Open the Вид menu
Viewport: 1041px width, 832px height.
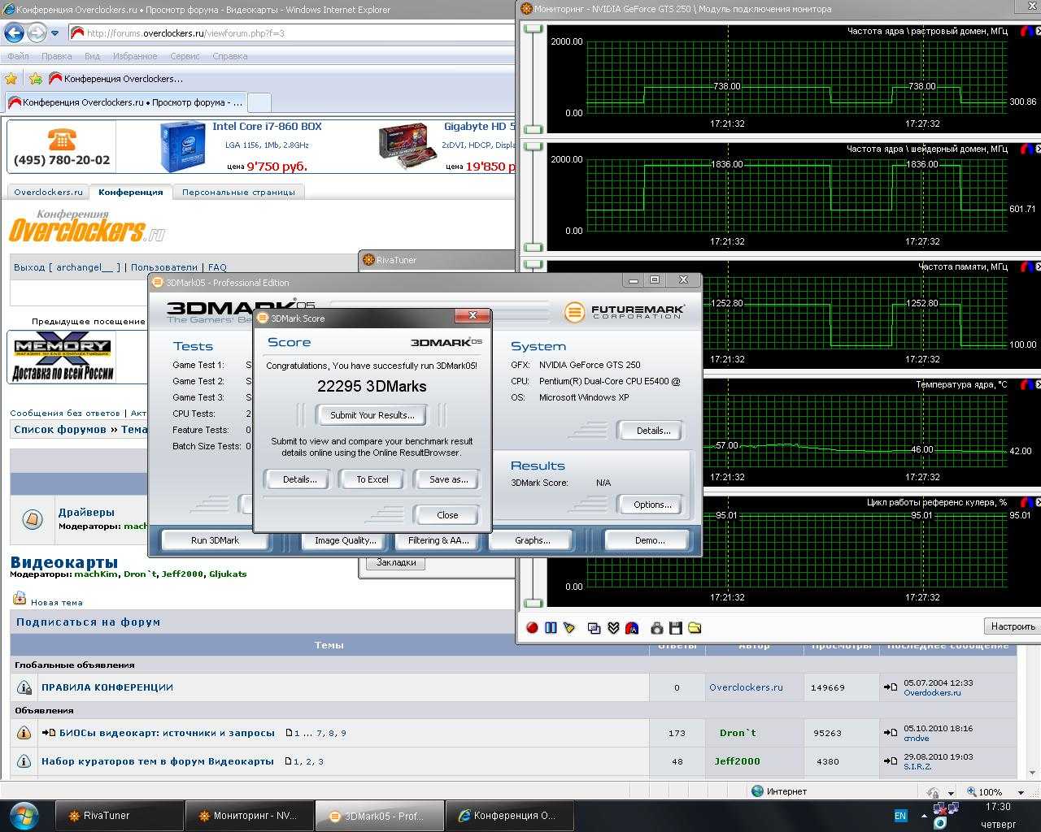pos(92,56)
